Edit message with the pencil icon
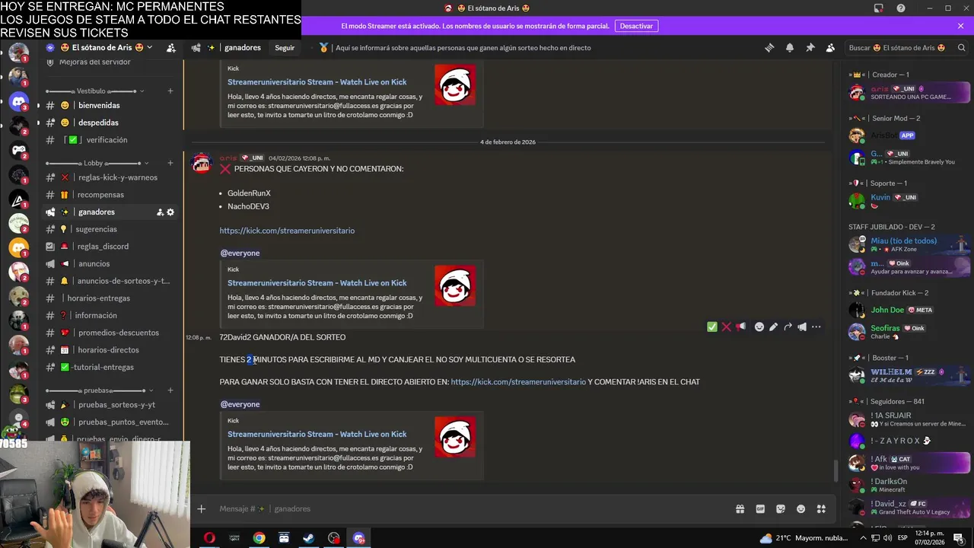Viewport: 974px width, 548px height. point(773,327)
